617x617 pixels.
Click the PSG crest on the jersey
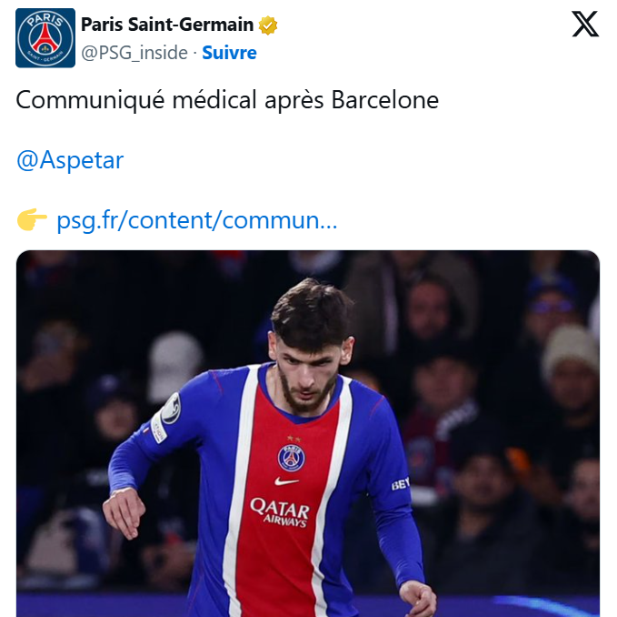291,458
